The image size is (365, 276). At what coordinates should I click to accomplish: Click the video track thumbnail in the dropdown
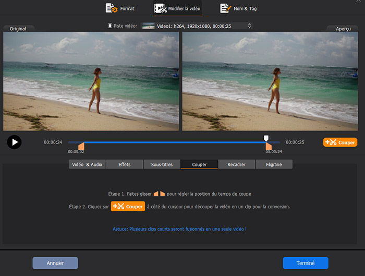pyautogui.click(x=148, y=26)
